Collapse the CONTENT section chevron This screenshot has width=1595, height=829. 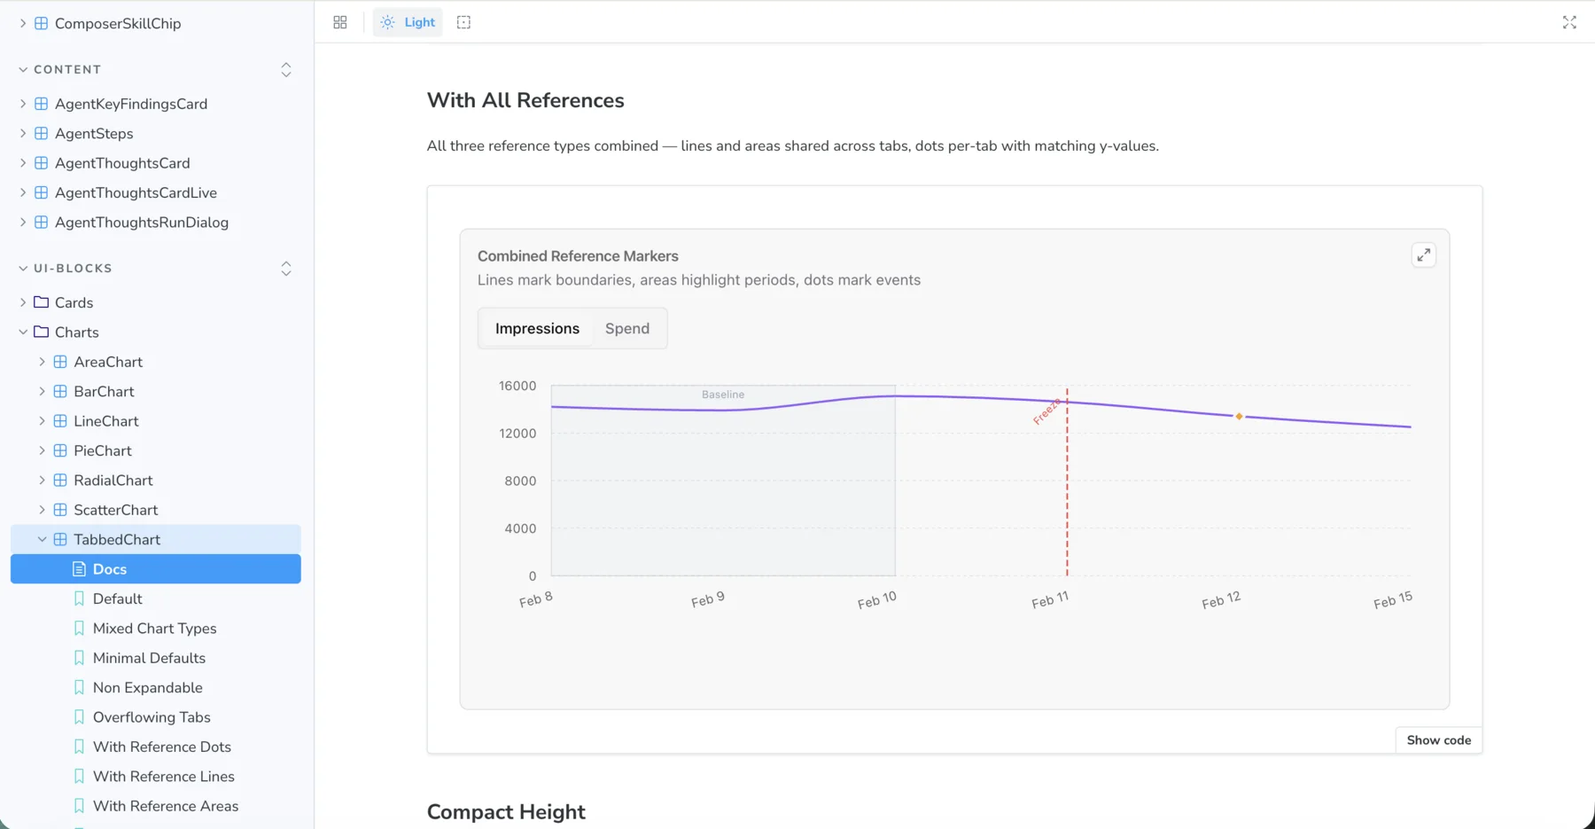click(x=23, y=69)
